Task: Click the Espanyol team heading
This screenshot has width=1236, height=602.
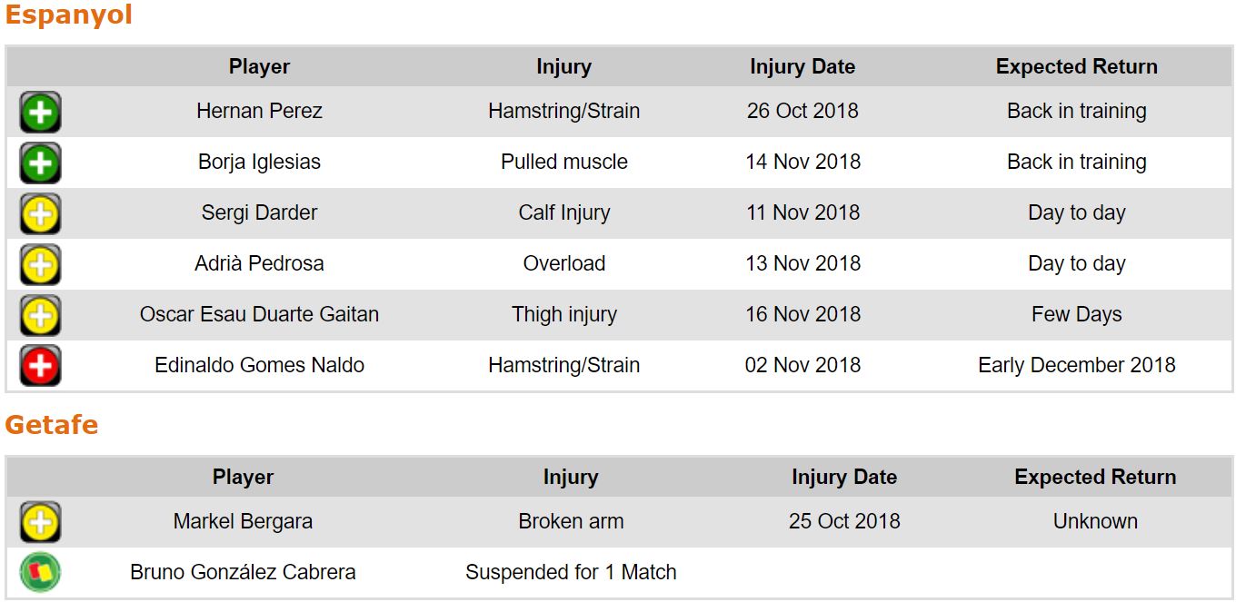Action: (x=68, y=15)
